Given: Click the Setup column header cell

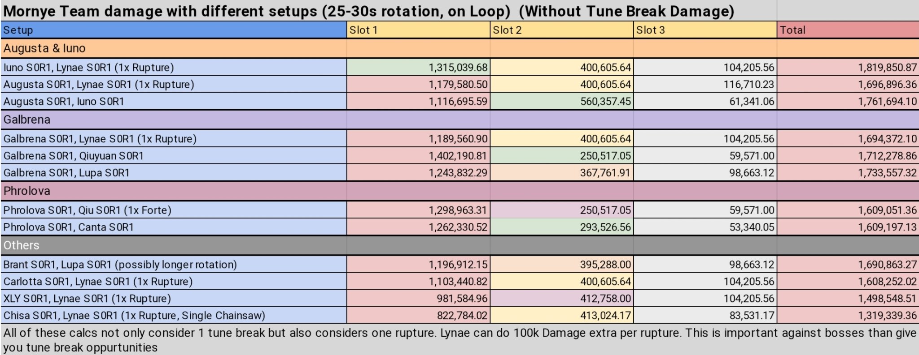Looking at the screenshot, I should coord(173,30).
